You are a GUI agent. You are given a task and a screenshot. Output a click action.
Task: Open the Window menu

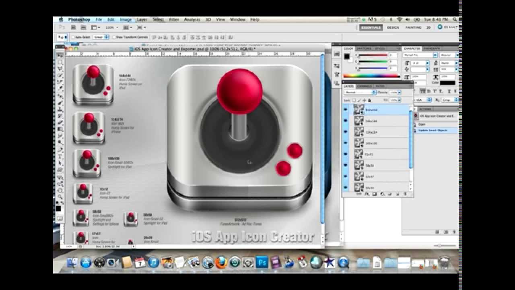click(x=237, y=19)
